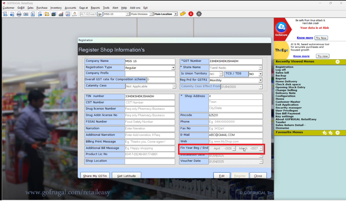Click the GST Number input field
Image resolution: width=346 pixels, height=217 pixels.
coord(236,62)
